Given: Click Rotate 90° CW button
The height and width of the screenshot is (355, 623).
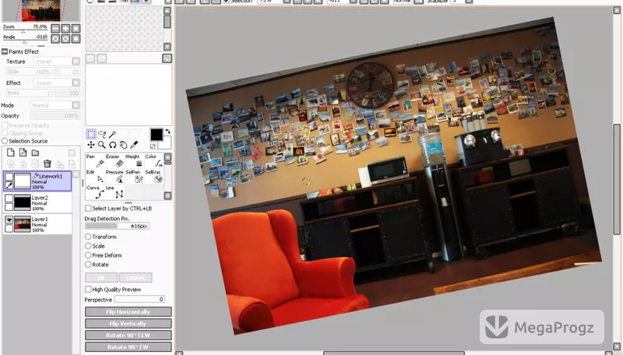Looking at the screenshot, I should point(128,346).
